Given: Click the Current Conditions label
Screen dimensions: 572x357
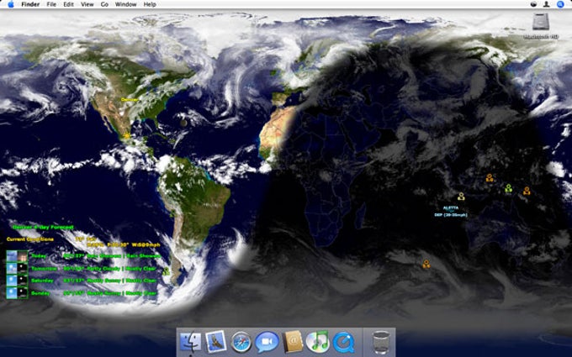Looking at the screenshot, I should click(x=30, y=239).
